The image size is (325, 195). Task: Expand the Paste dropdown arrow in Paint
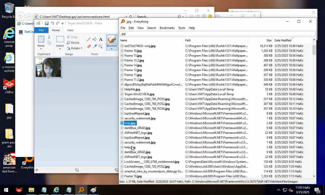(x=41, y=49)
